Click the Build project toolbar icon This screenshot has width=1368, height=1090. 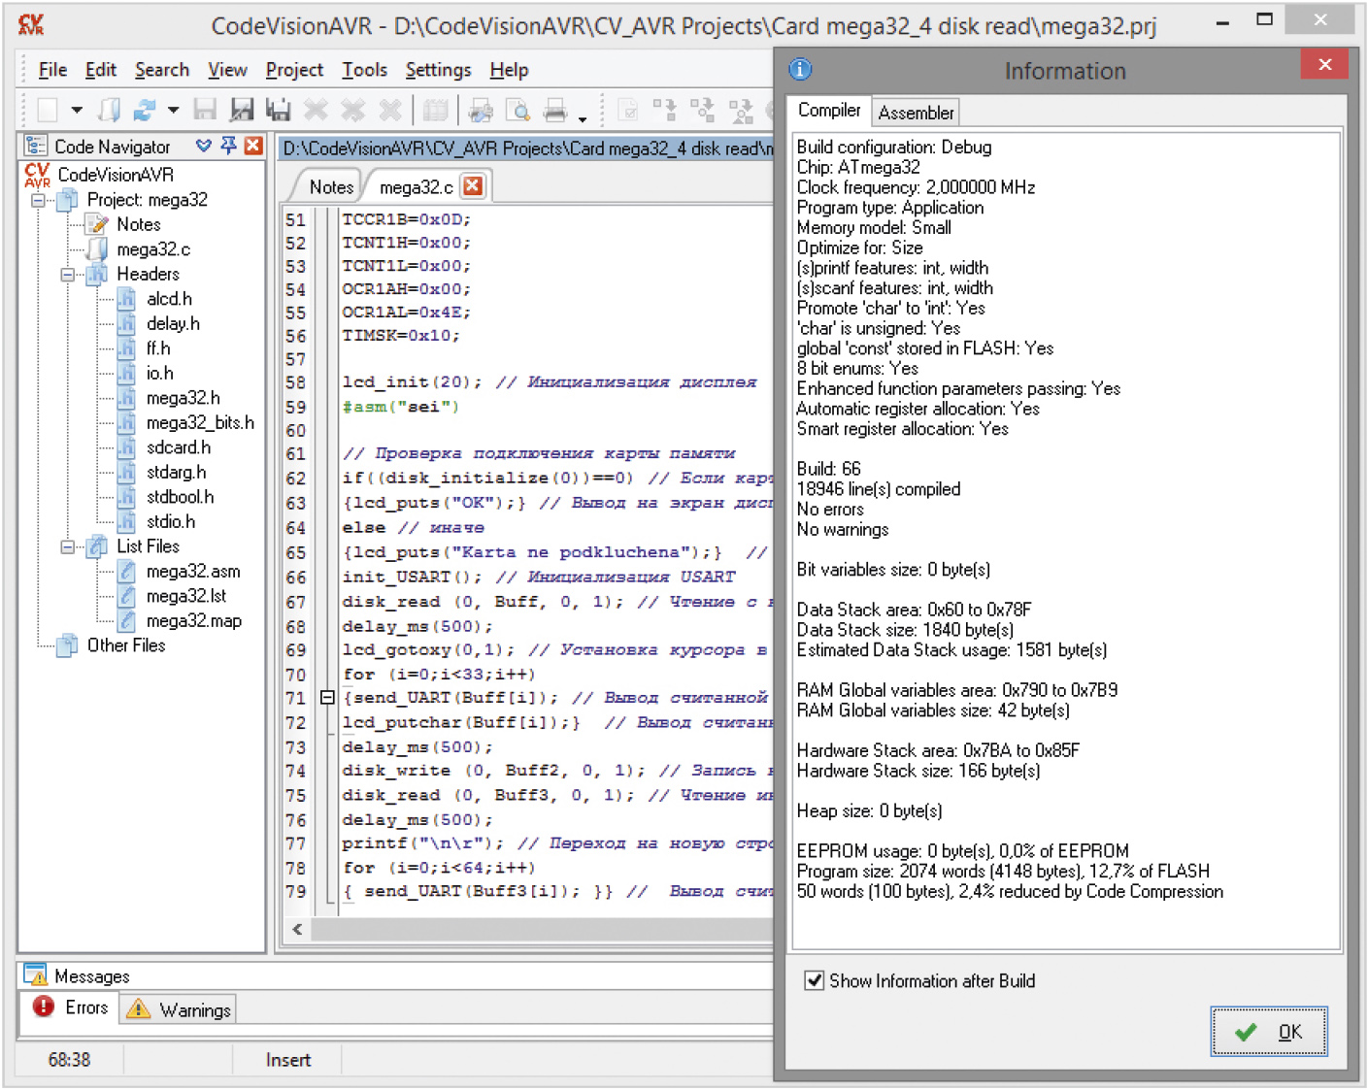(702, 111)
